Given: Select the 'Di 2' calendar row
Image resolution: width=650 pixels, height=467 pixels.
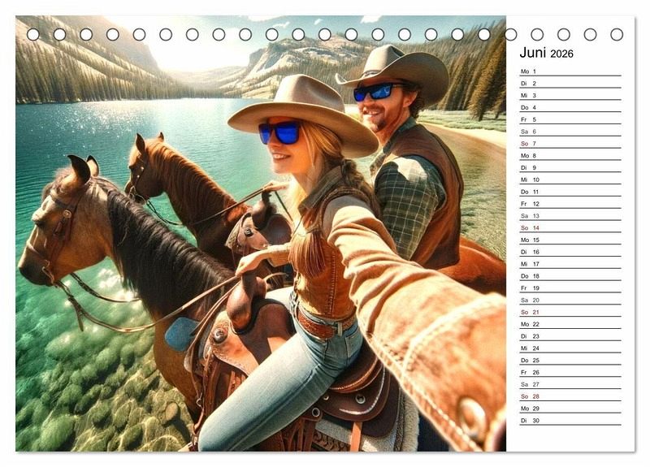Looking at the screenshot, I should coord(570,84).
